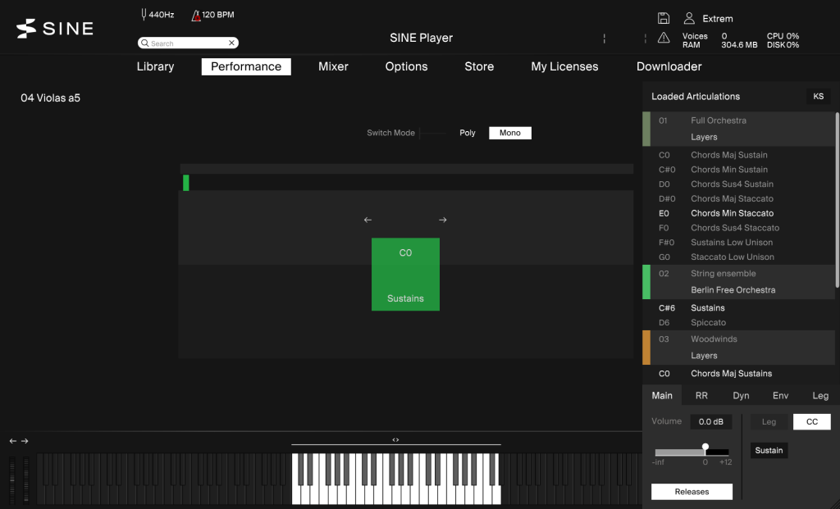840x509 pixels.
Task: Toggle the CC button
Action: [811, 422]
